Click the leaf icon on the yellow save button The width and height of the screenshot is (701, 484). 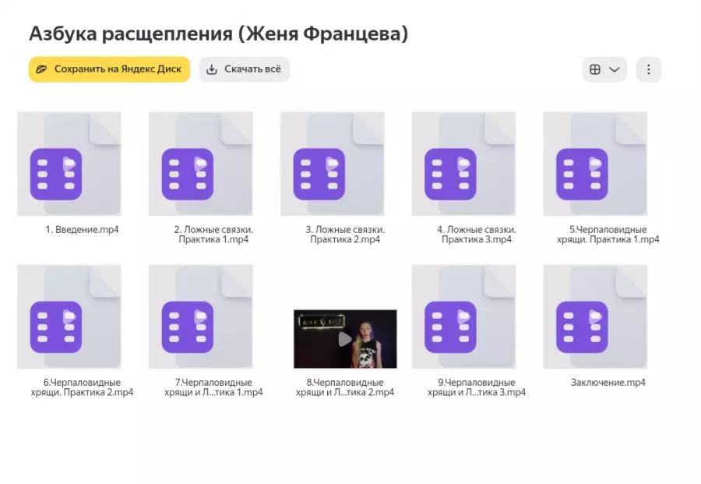44,69
